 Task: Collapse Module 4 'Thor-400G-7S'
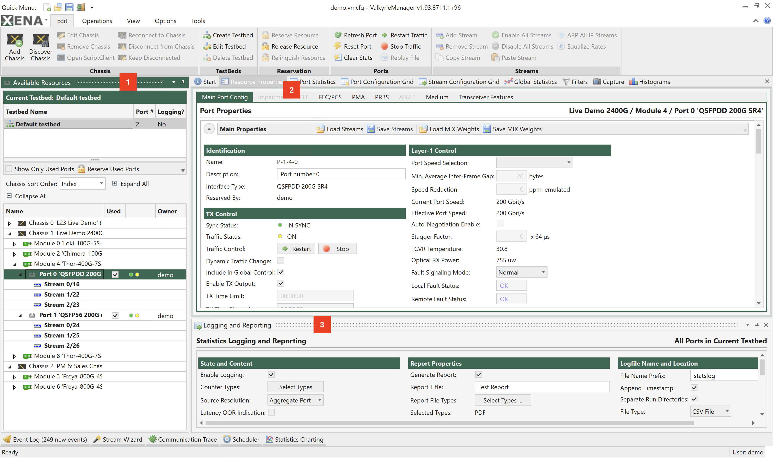click(x=15, y=264)
